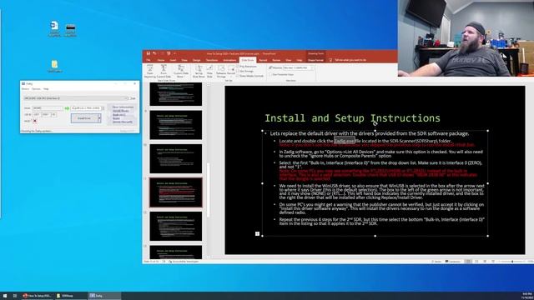Click Save in PowerPoint quick access toolbar

[149, 53]
